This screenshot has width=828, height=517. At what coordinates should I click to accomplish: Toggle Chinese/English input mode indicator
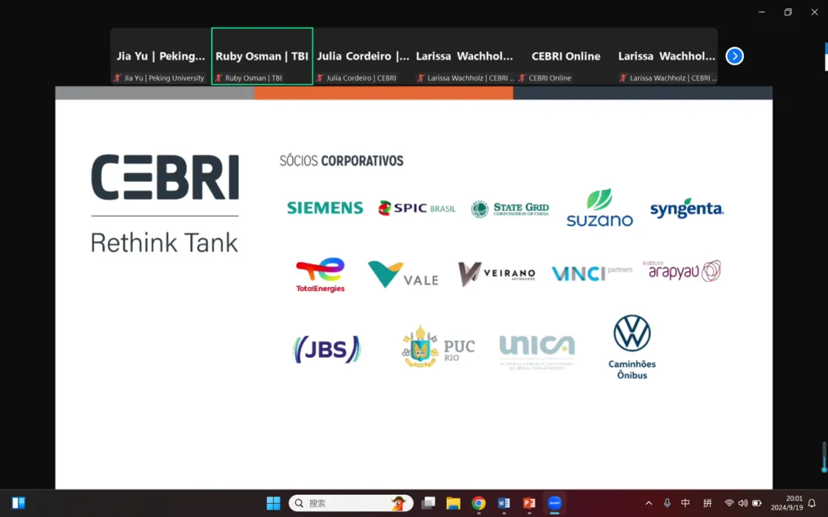click(685, 503)
